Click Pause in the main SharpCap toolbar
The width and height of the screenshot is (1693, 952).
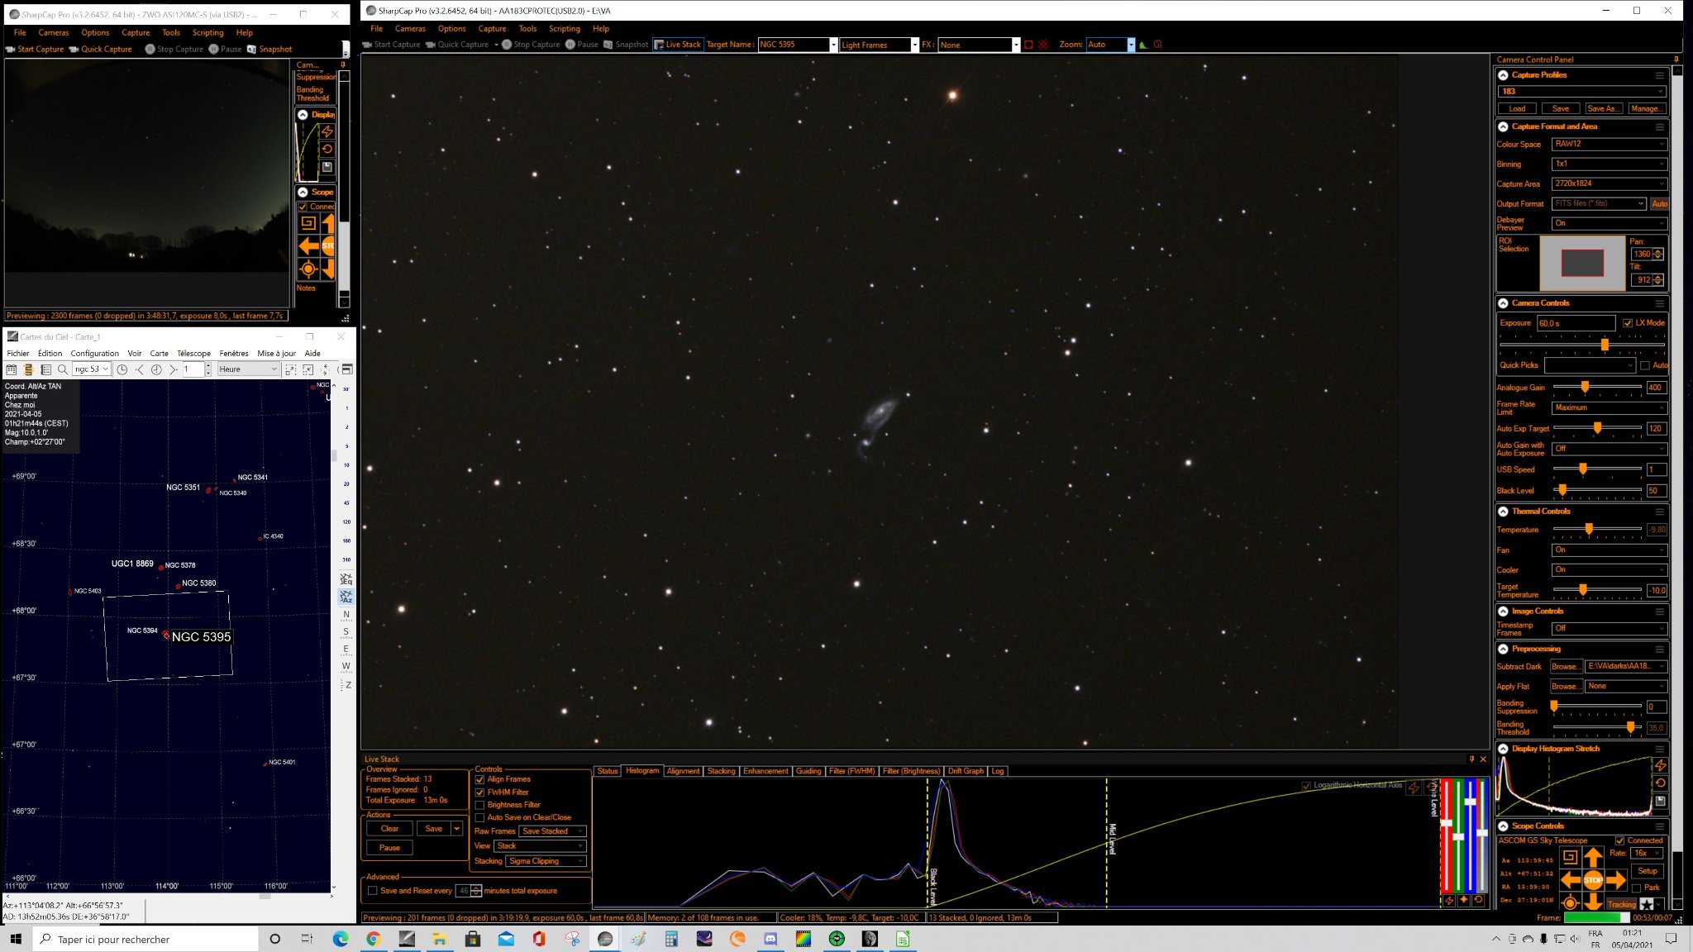pyautogui.click(x=582, y=45)
